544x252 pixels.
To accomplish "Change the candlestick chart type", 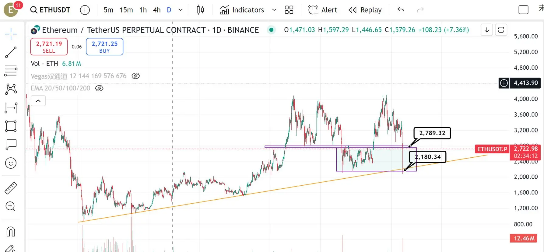I will pos(200,10).
